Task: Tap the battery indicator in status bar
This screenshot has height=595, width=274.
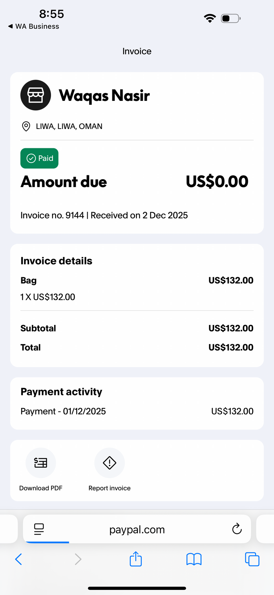Action: point(231,18)
